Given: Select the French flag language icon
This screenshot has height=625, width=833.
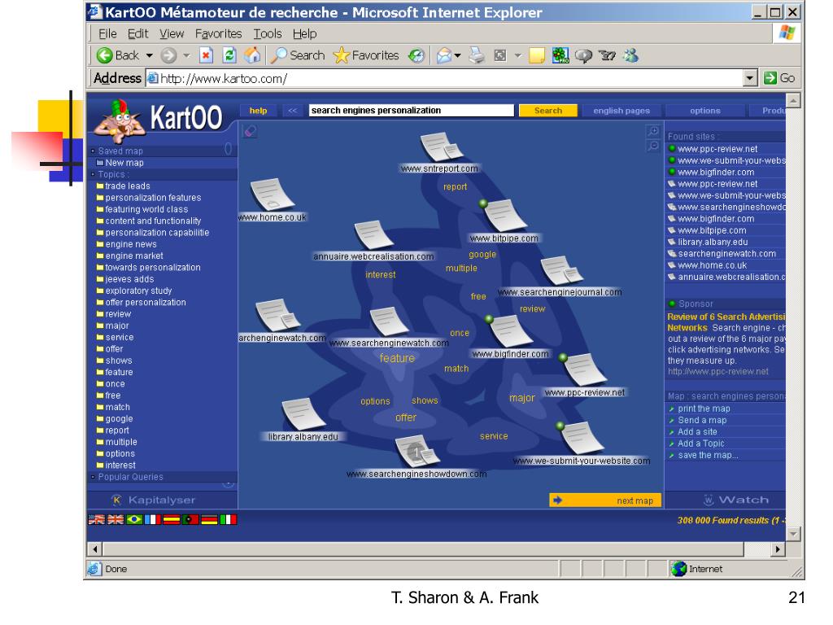Looking at the screenshot, I should (x=153, y=520).
